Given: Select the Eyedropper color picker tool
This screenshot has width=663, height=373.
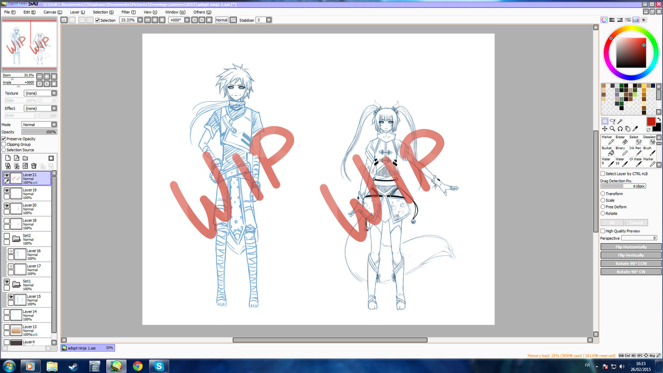Looking at the screenshot, I should tap(635, 129).
